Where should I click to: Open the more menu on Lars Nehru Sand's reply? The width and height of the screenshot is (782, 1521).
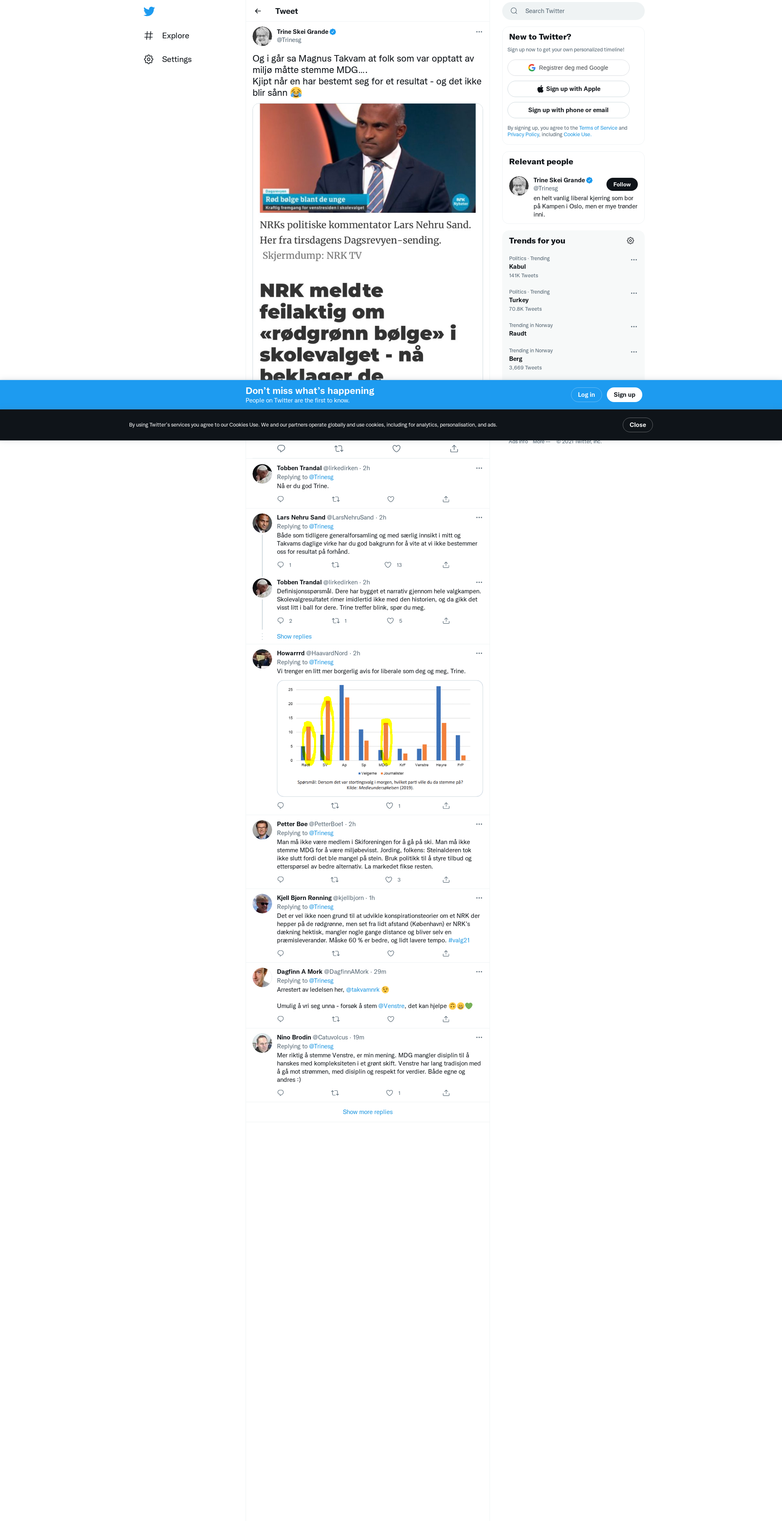[x=479, y=517]
